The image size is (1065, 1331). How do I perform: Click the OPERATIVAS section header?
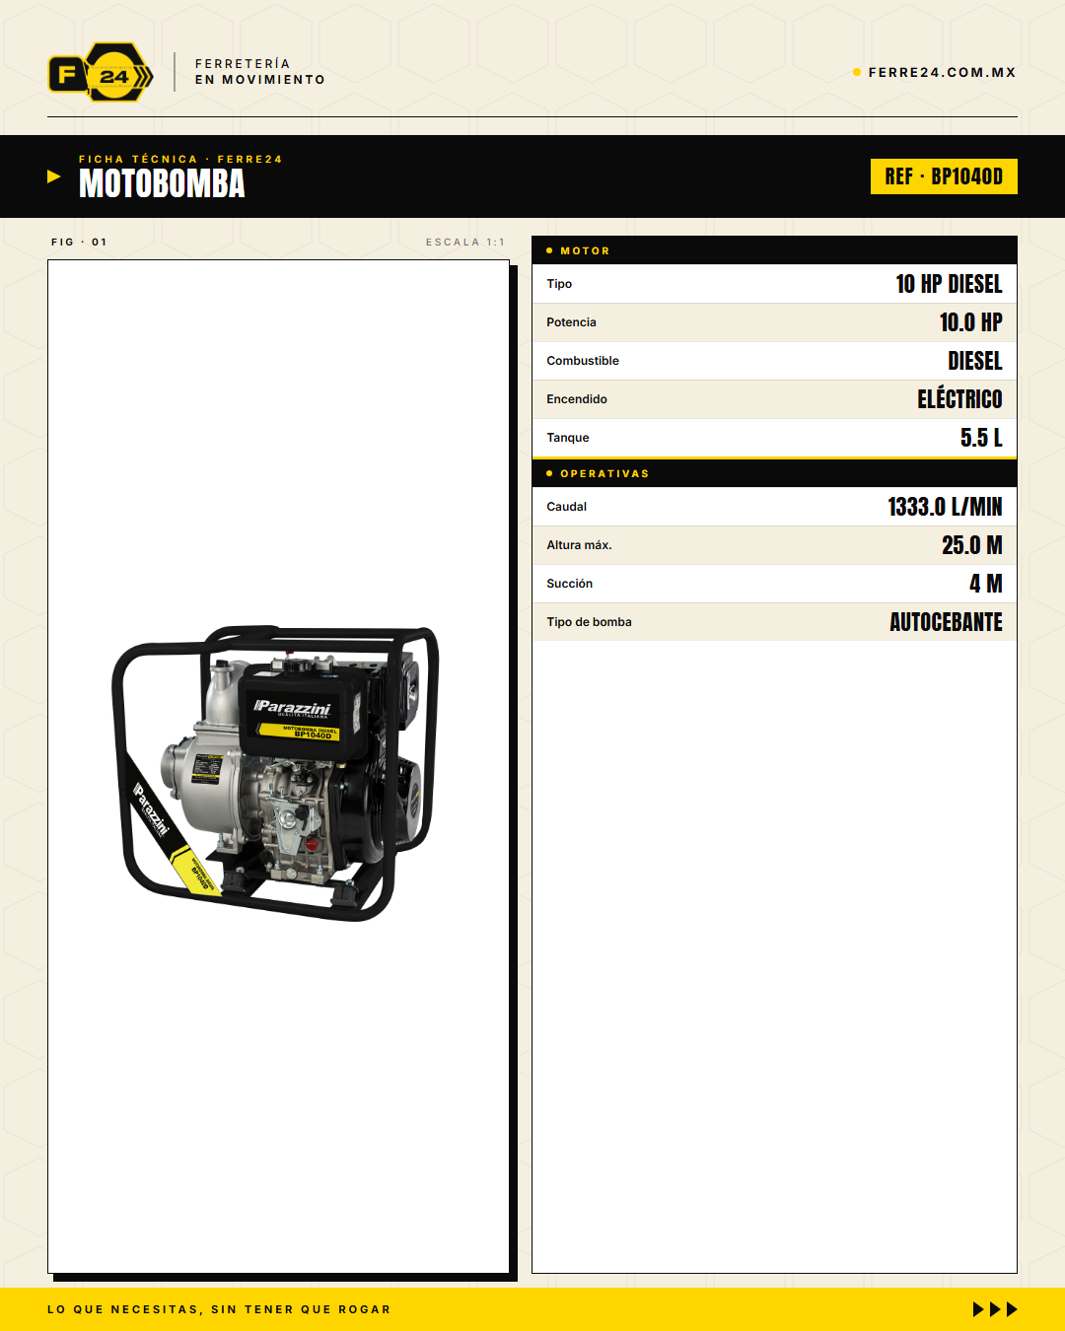tap(774, 473)
